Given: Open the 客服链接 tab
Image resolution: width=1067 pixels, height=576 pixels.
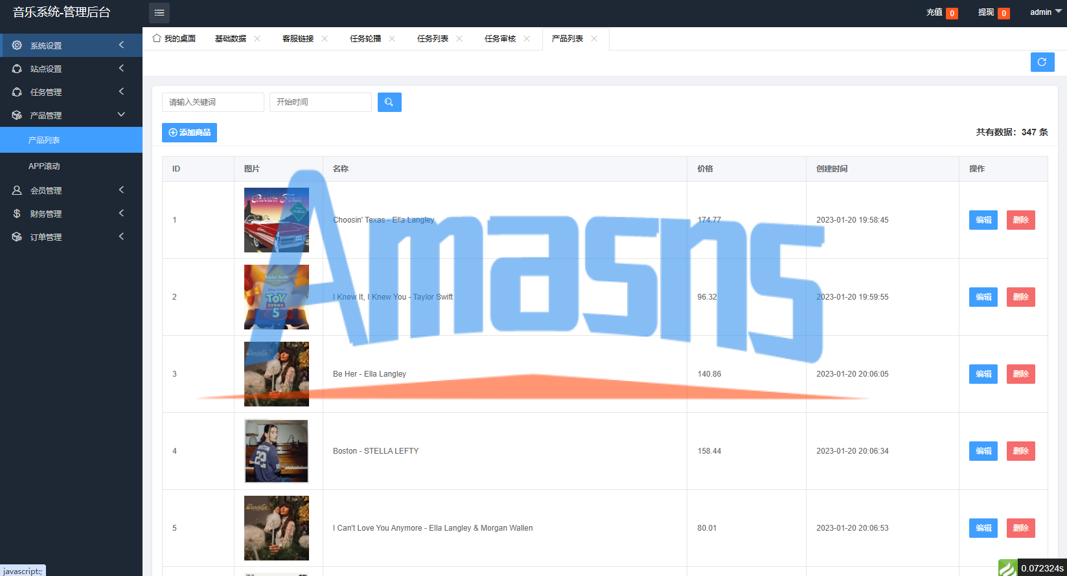Looking at the screenshot, I should click(298, 39).
